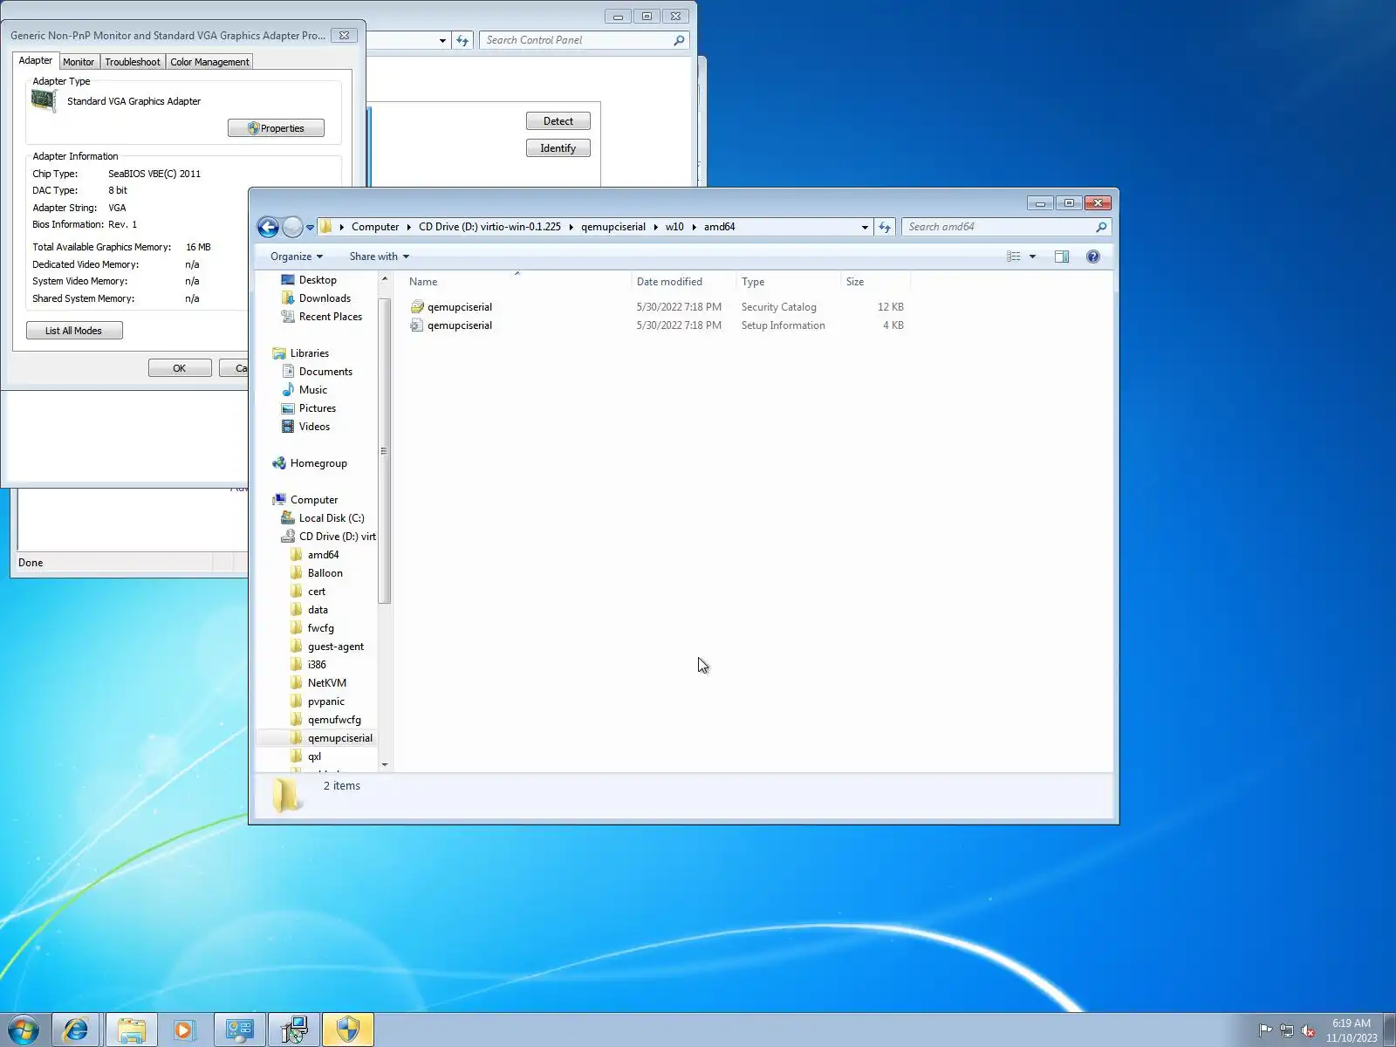Click the Computer breadcrumb in address bar

375,227
